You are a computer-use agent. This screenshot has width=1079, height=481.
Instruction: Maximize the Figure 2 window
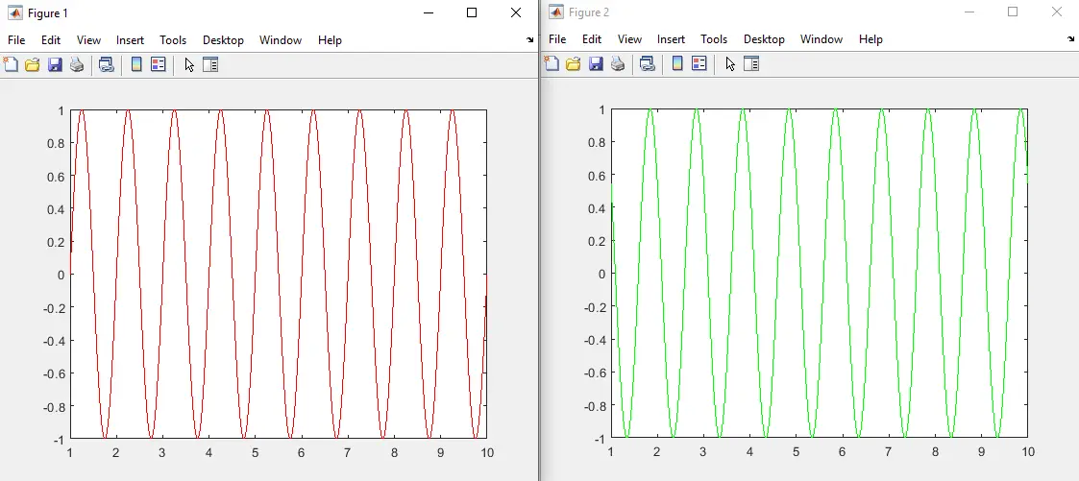coord(1013,12)
